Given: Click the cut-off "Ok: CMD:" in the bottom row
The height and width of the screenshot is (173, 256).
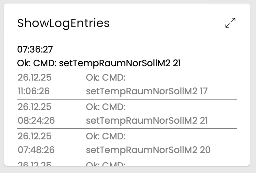Looking at the screenshot, I should tap(105, 164).
